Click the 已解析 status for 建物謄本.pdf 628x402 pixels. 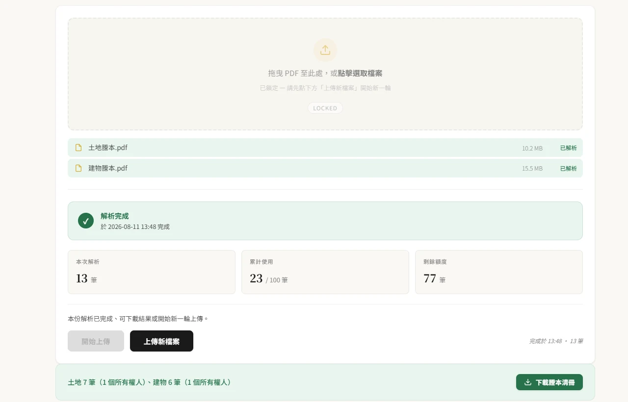[x=569, y=169]
